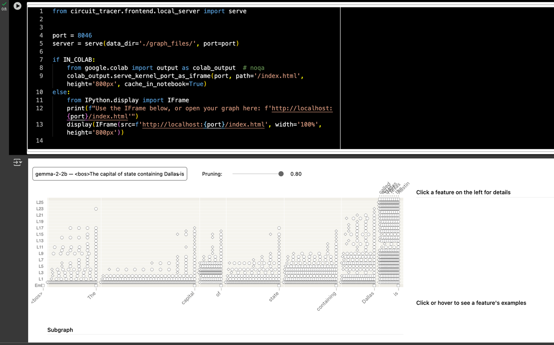The width and height of the screenshot is (554, 345).
Task: Click the 'Dallas' token axis label
Action: click(x=368, y=297)
